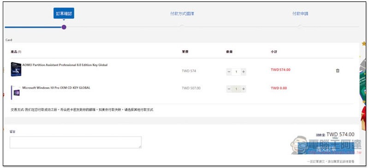Decrease Windows 10 Pro OEM quantity
Viewport: 369px width, 168px height.
(229, 89)
